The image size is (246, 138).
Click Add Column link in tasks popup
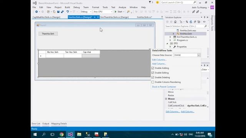coord(159,64)
